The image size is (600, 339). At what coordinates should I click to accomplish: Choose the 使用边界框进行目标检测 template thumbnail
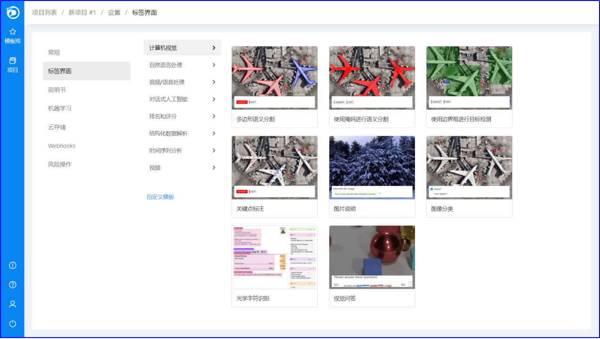(x=469, y=78)
